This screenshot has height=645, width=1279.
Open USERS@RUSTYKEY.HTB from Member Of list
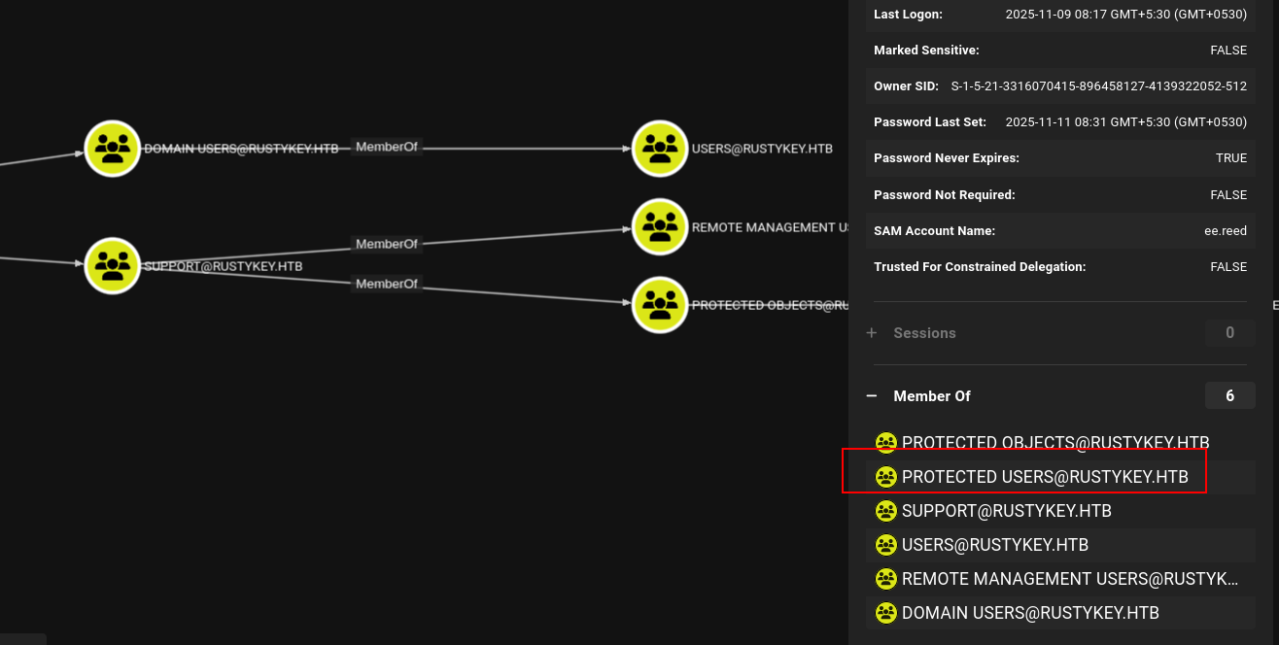tap(994, 545)
